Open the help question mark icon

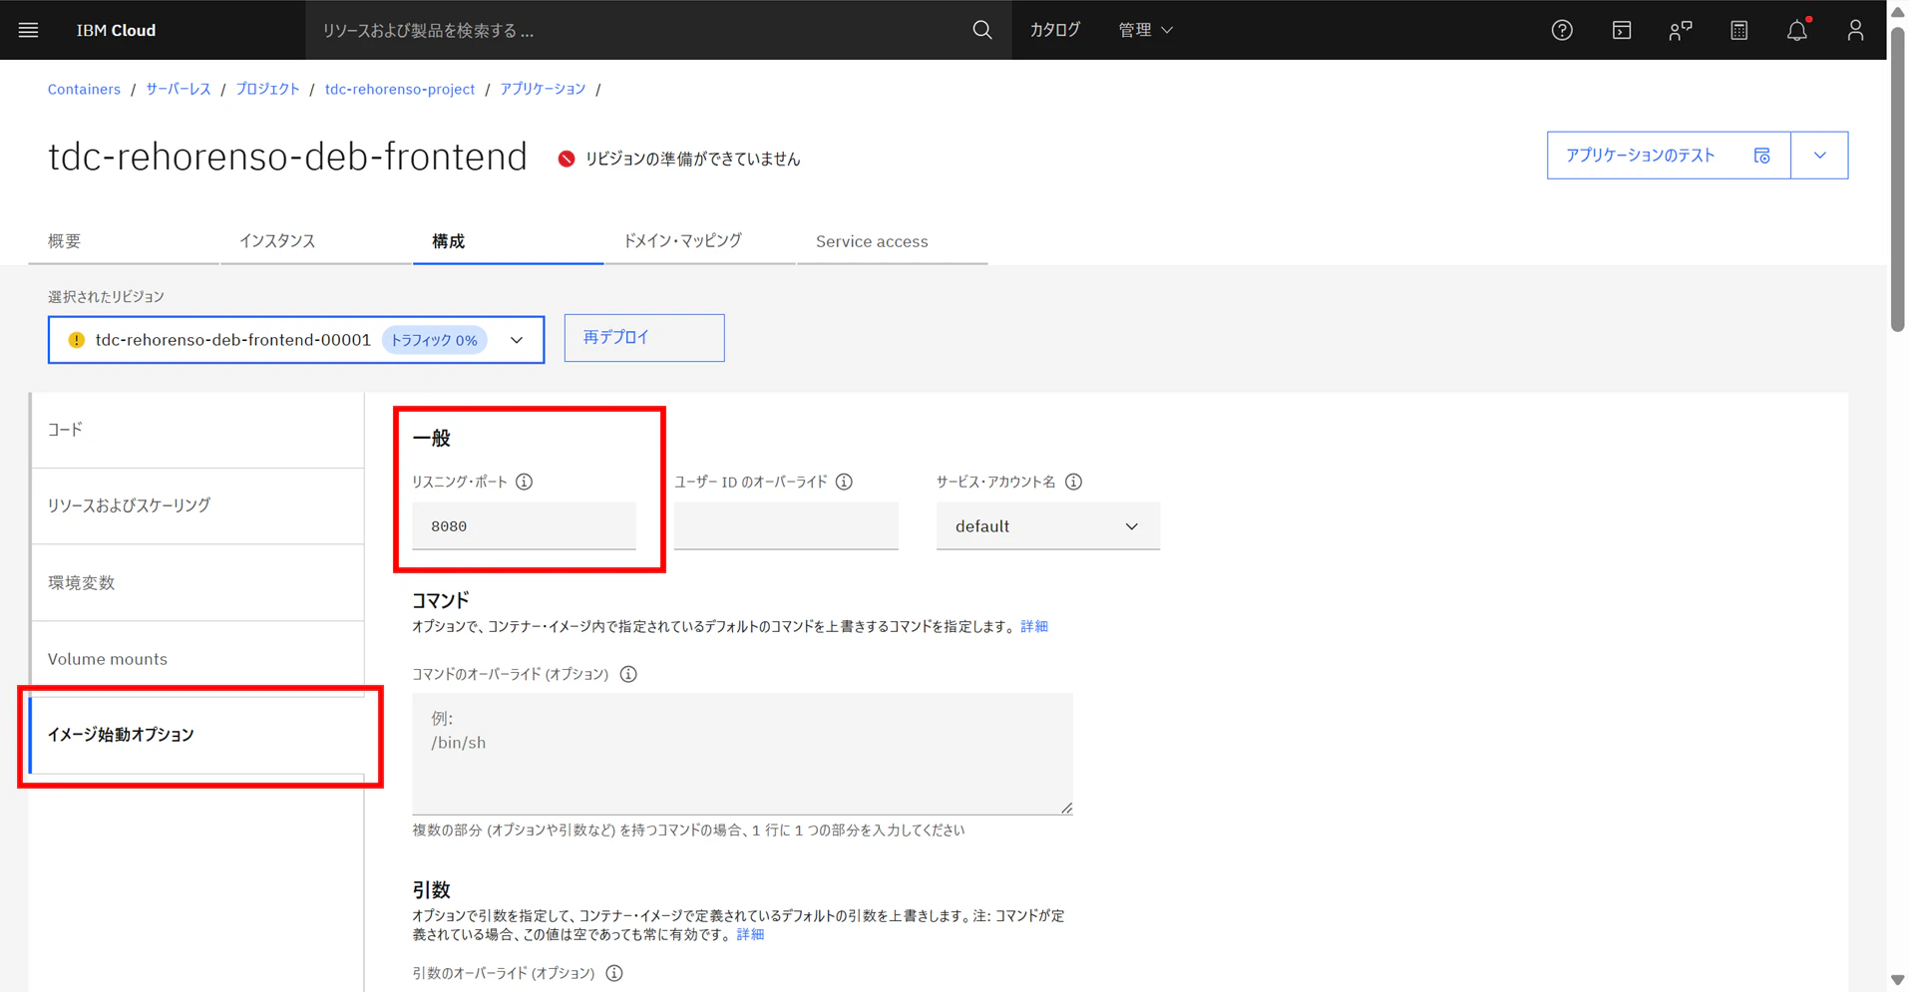pyautogui.click(x=1562, y=30)
